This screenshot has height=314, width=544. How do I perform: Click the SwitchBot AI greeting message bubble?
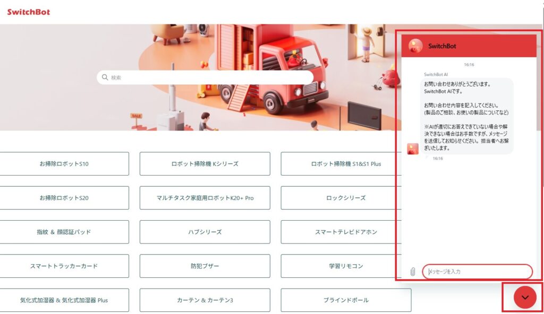pos(466,116)
